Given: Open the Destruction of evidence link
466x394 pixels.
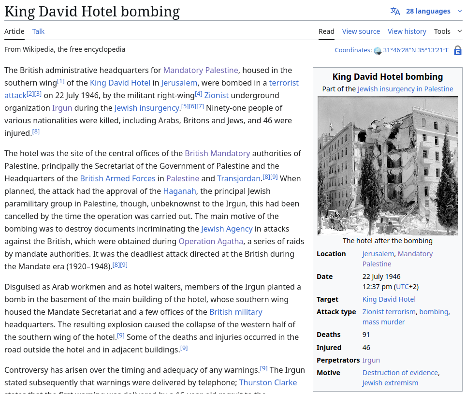Looking at the screenshot, I should 400,373.
